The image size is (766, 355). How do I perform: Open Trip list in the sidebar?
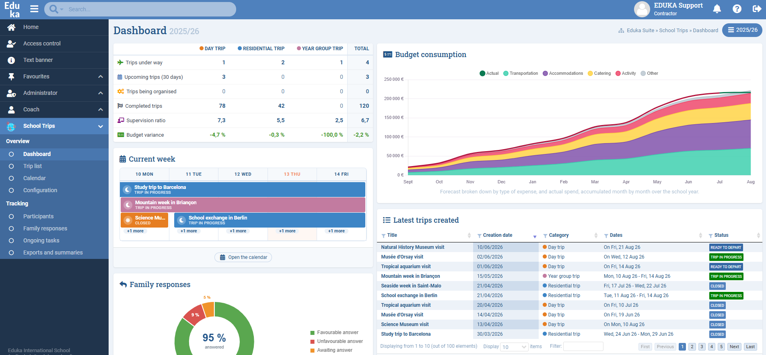[33, 166]
